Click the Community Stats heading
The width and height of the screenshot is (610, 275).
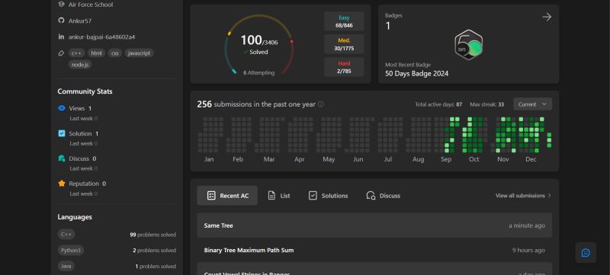click(x=85, y=91)
